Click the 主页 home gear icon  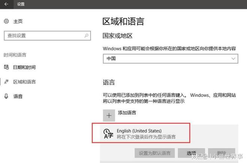pos(6,21)
